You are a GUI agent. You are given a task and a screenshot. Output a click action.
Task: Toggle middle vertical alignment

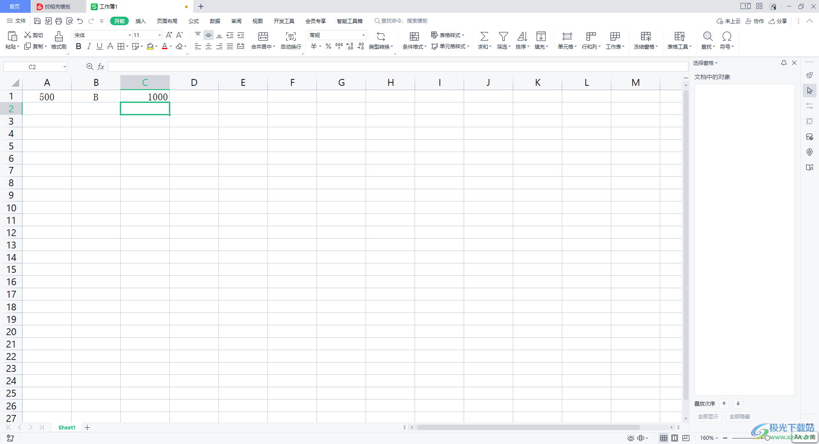[x=209, y=35]
